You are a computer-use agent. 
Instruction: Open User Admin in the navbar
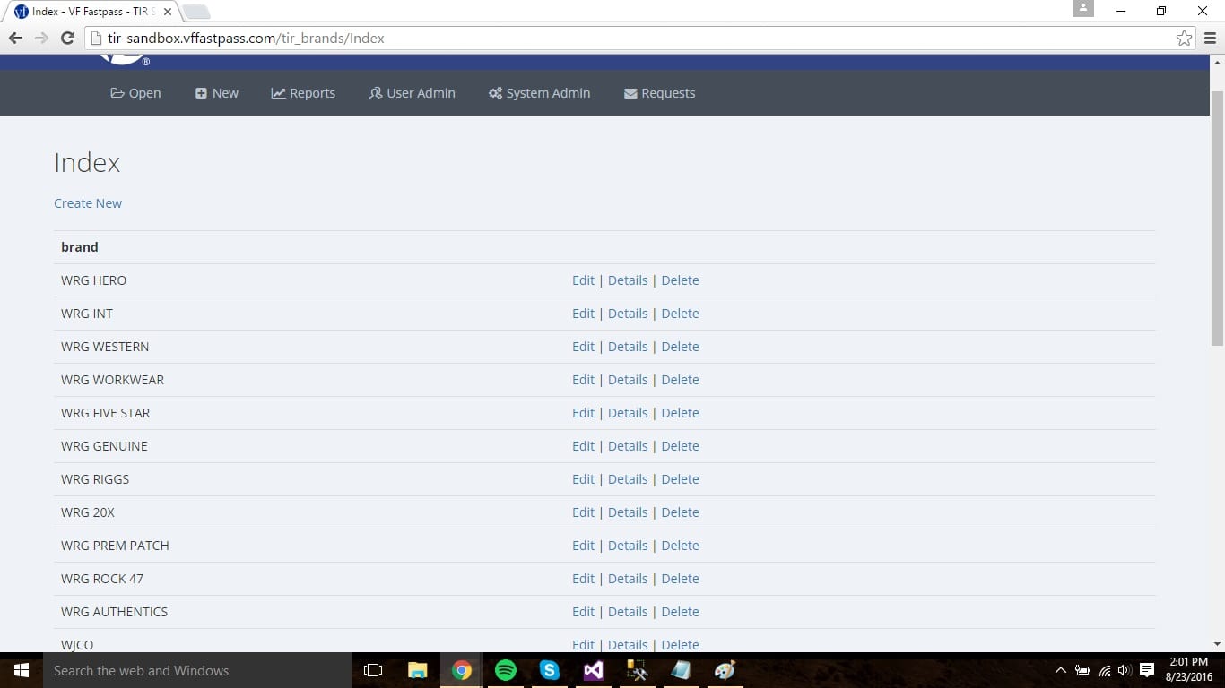click(x=413, y=93)
